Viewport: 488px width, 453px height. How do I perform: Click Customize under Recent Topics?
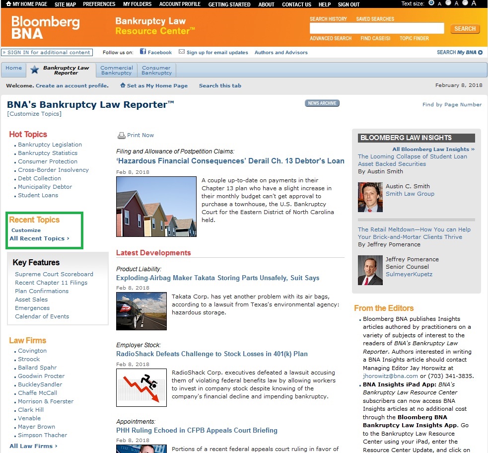26,230
